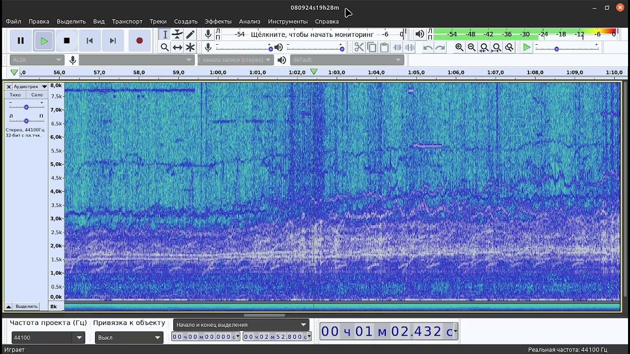This screenshot has height=354, width=630.
Task: Expand the Привязка к объекту Выкл dropdown
Action: [x=129, y=338]
